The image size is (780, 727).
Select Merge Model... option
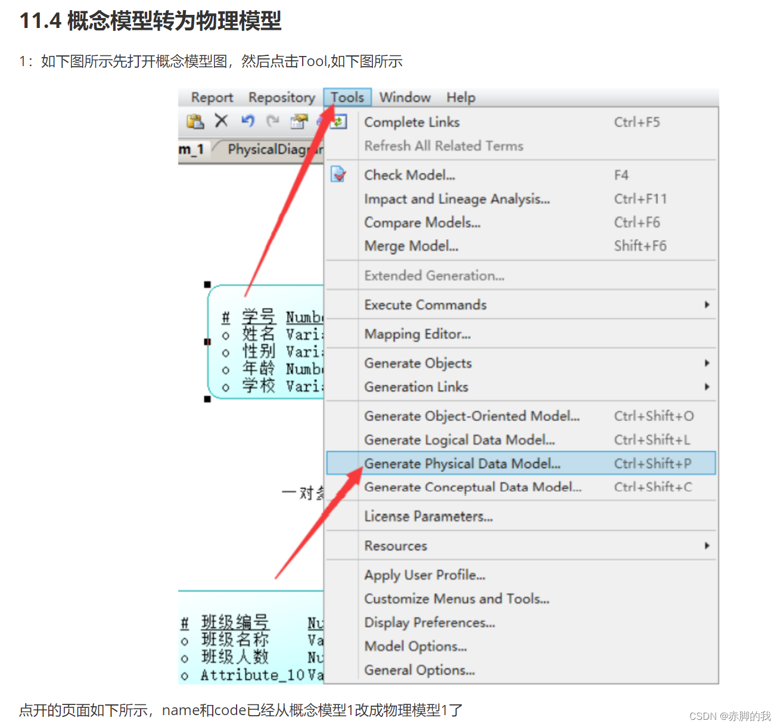[520, 246]
